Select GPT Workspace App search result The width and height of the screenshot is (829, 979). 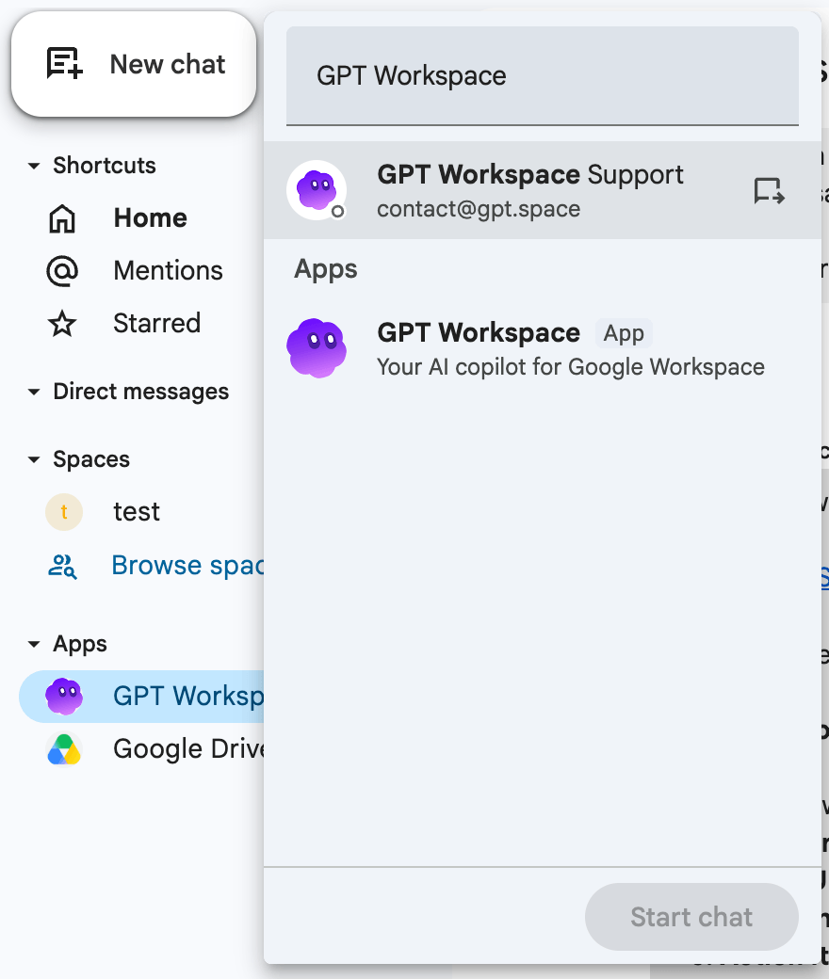point(543,348)
